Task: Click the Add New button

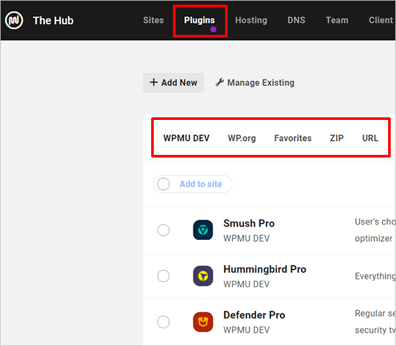Action: tap(173, 82)
